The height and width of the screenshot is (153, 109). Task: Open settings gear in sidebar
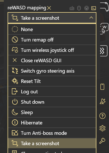(x=102, y=128)
